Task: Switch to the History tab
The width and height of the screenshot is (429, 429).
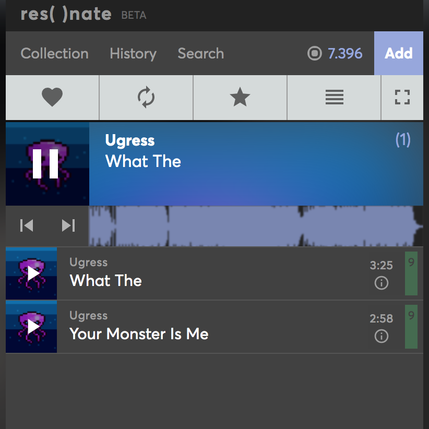Action: (133, 53)
